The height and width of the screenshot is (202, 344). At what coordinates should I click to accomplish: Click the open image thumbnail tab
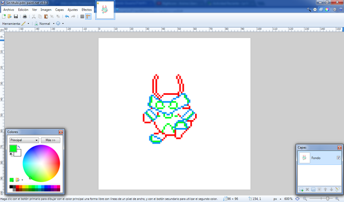tap(105, 10)
